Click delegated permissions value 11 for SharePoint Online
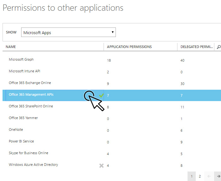 (x=182, y=107)
